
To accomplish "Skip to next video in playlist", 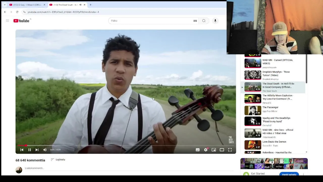I will [x=37, y=150].
